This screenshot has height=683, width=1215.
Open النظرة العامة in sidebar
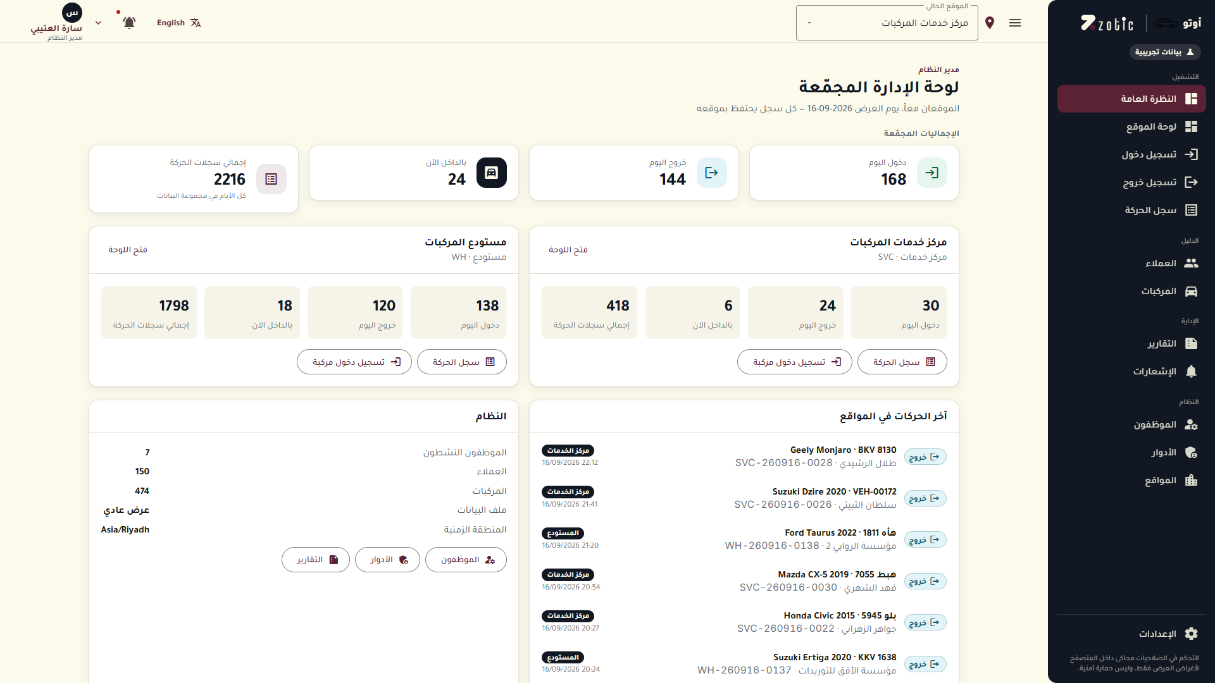pyautogui.click(x=1131, y=99)
